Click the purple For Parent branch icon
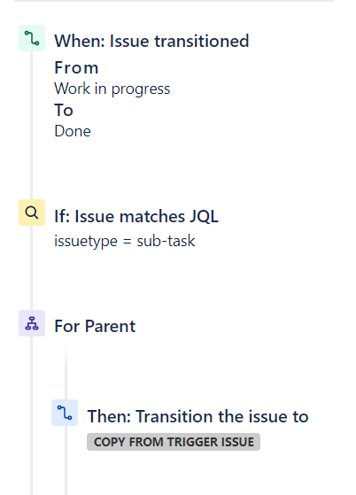 point(32,323)
